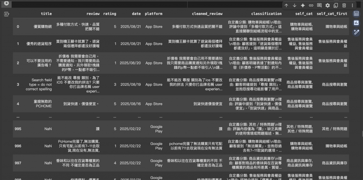Click self_cat_first '購物車與結帳' in row 0

336,27
